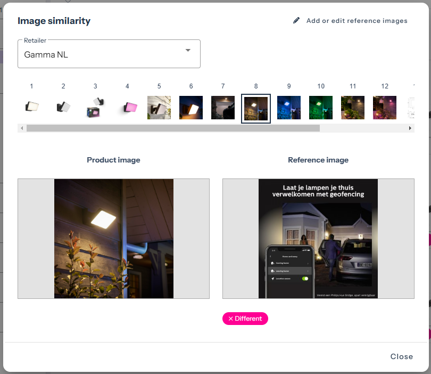
Task: Select thumbnail 2 black floodlight image
Action: 63,107
